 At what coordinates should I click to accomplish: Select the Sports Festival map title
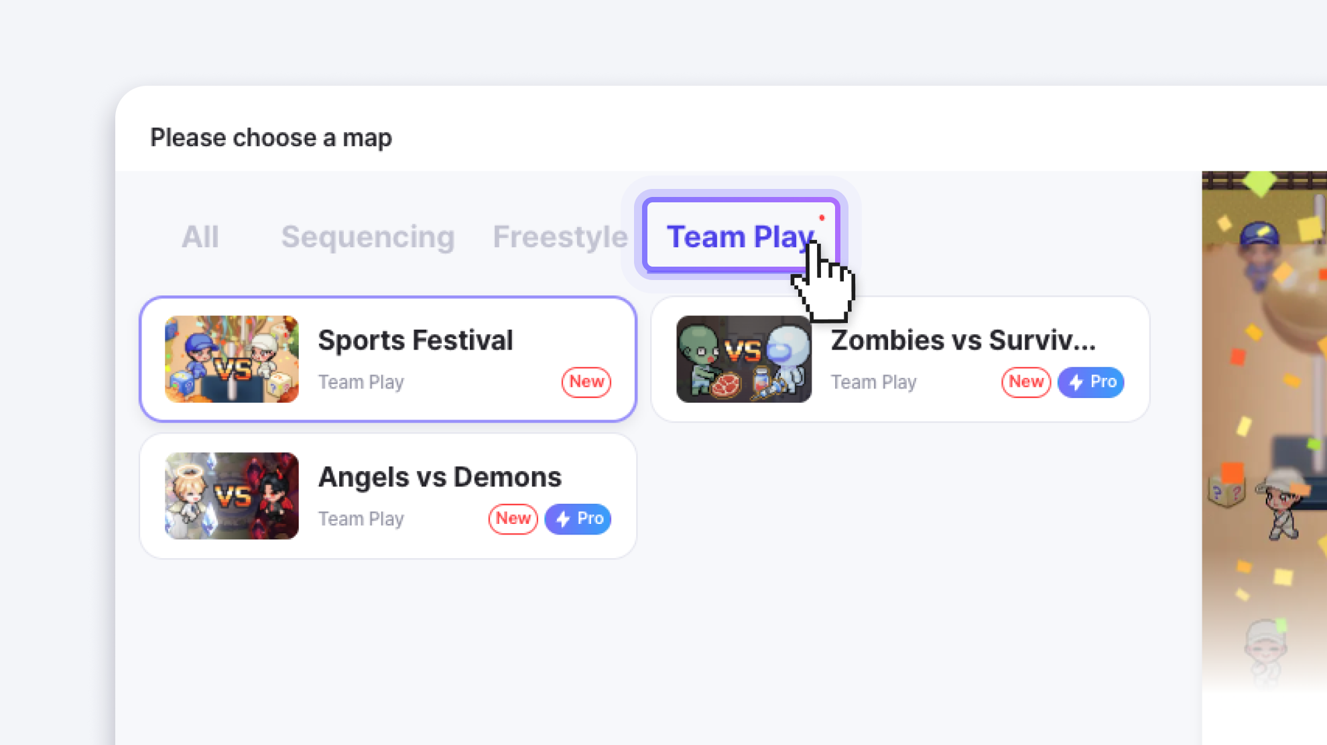coord(416,340)
